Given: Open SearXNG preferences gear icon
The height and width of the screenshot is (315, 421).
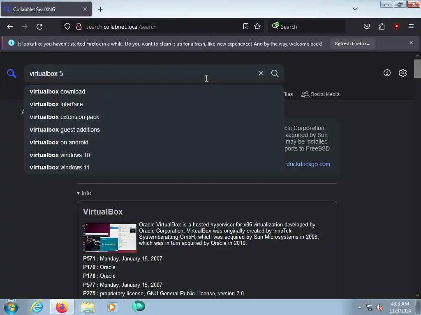Looking at the screenshot, I should [403, 73].
